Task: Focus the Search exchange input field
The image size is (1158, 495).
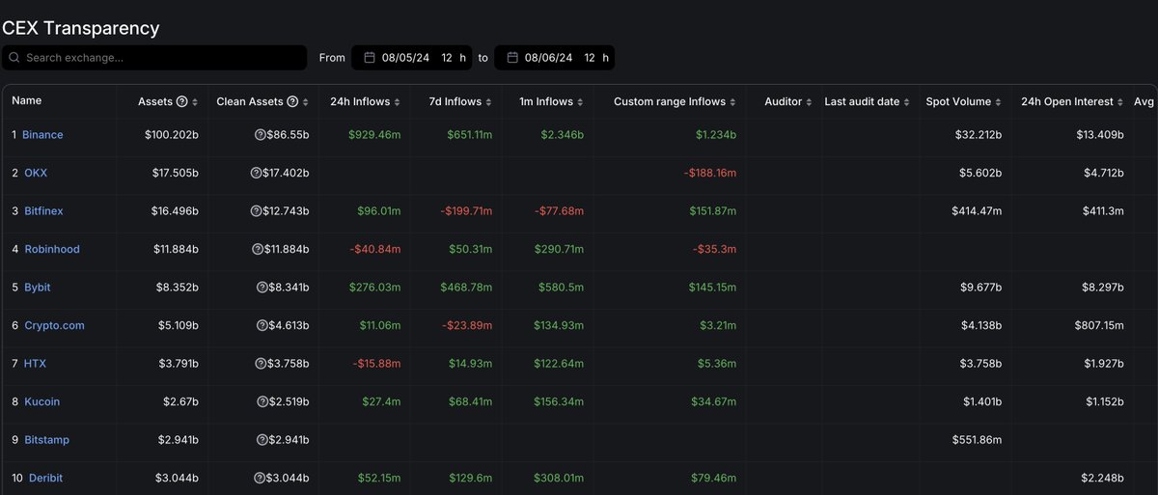Action: coord(154,58)
